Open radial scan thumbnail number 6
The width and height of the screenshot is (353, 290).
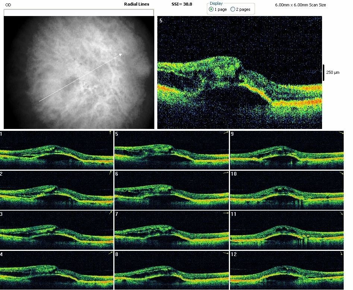point(171,190)
